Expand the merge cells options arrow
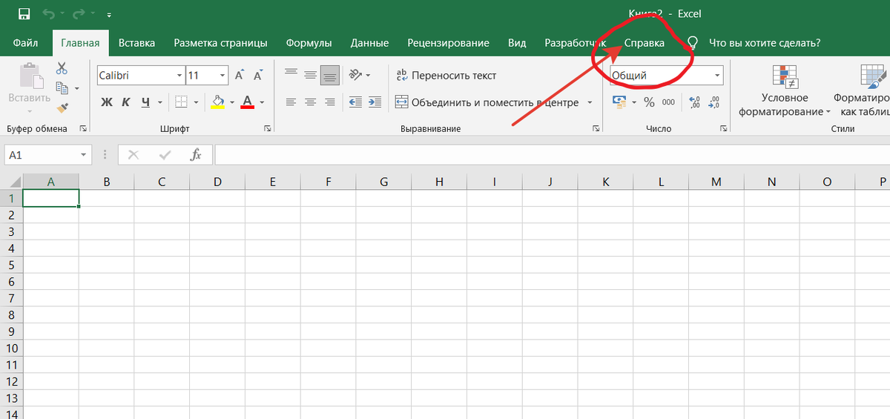 (590, 102)
